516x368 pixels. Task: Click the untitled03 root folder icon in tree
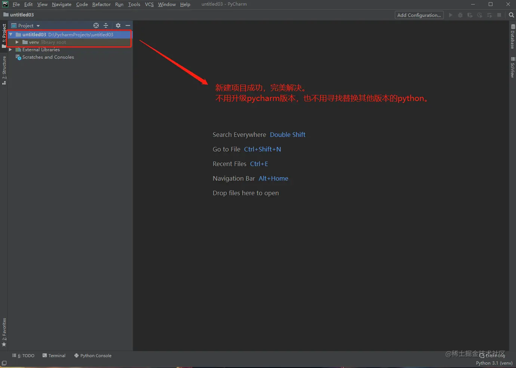[x=18, y=34]
